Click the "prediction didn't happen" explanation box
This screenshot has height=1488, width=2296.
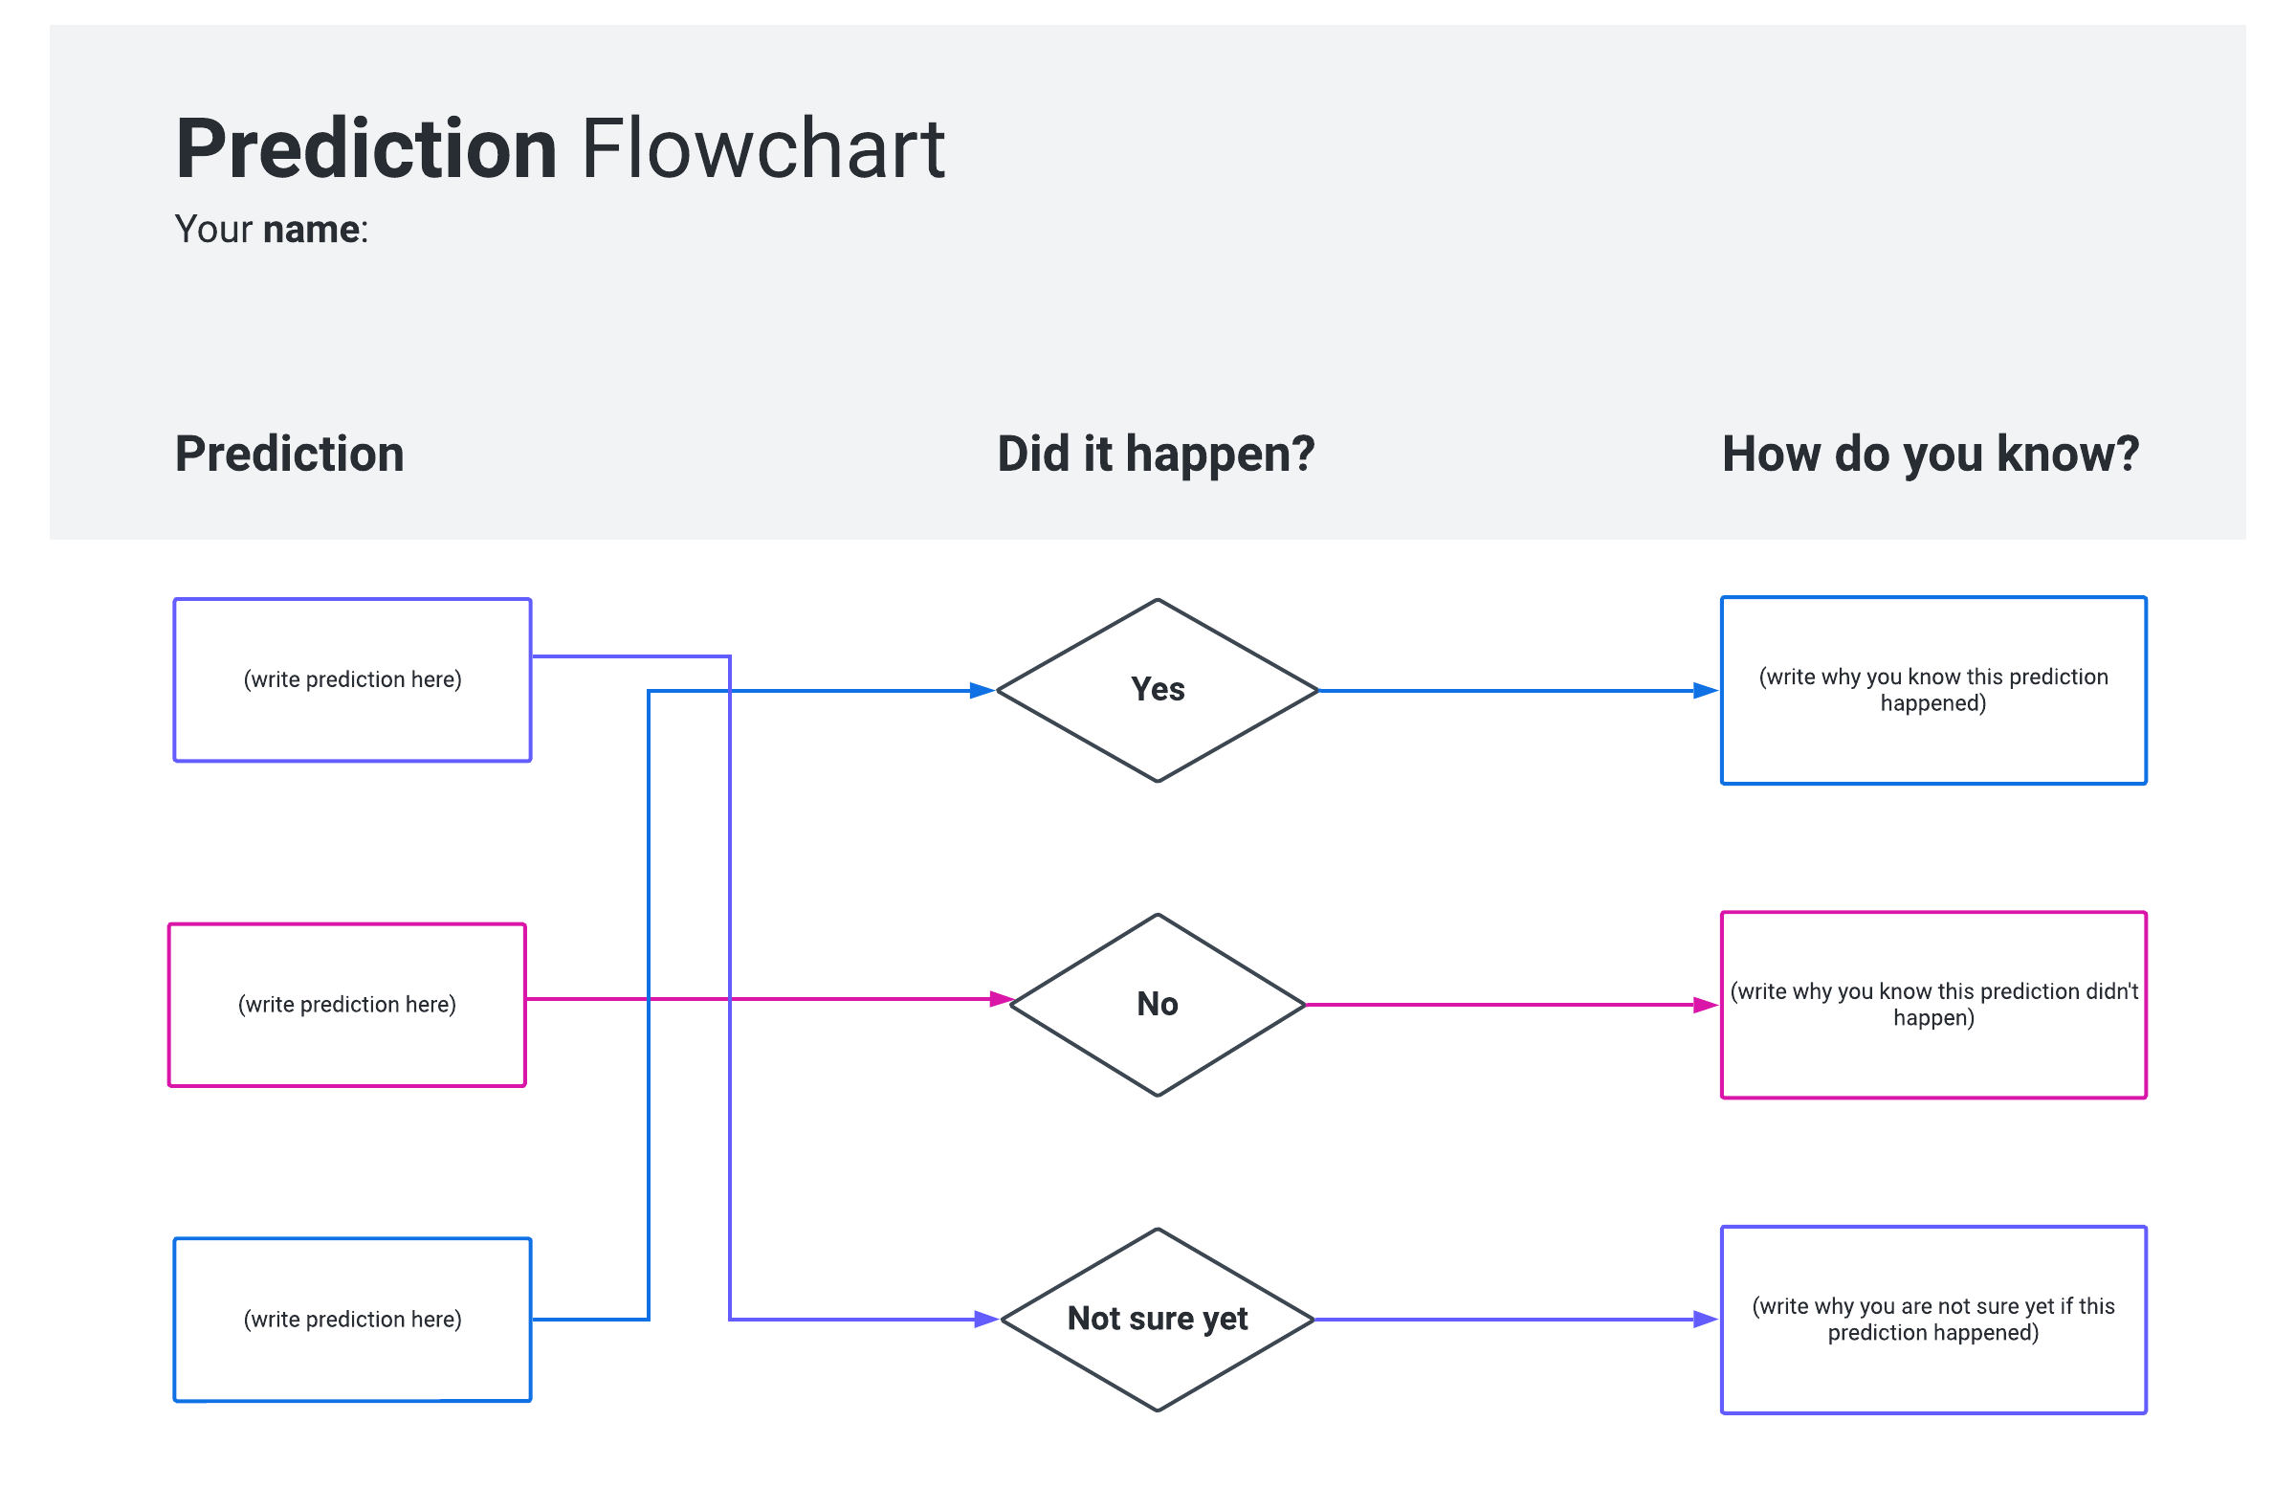click(x=1933, y=1006)
